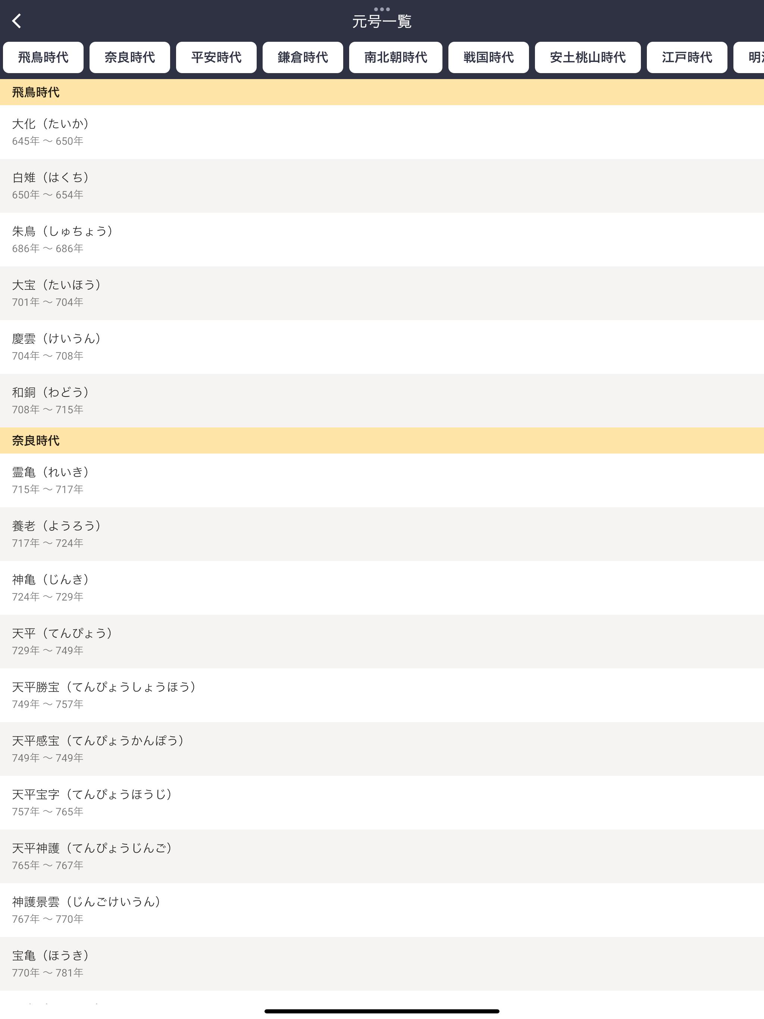Open the 天平 729年〜749年 row
Viewport: 764px width, 1019px height.
[382, 641]
